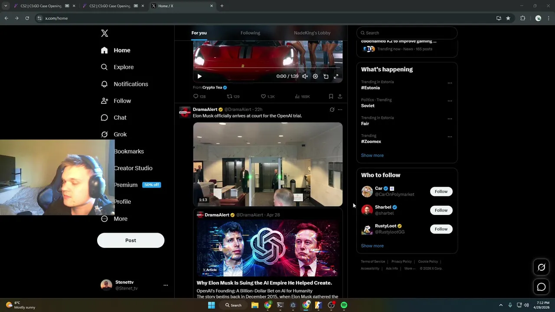Bookmark the Crypto Tea video post
The image size is (555, 312).
[331, 96]
